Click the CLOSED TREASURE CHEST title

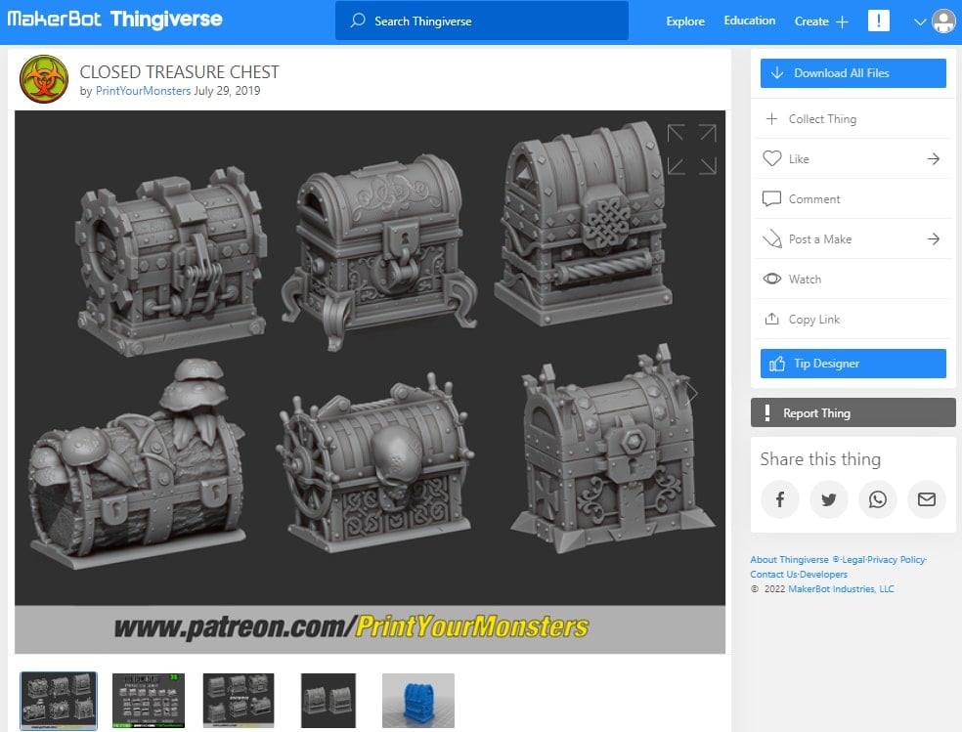(x=179, y=71)
